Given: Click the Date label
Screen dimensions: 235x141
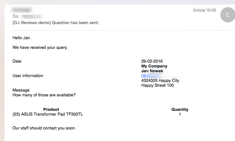Looking at the screenshot, I should pyautogui.click(x=17, y=61).
